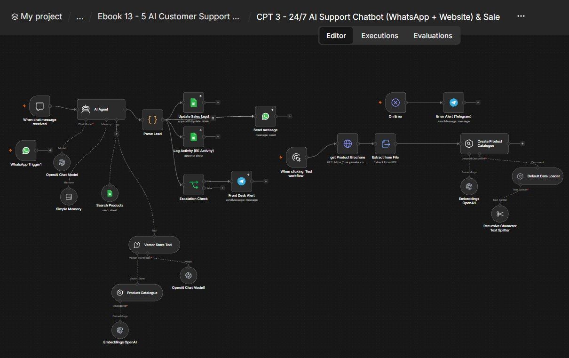Select the Vector Store Tool node
The image size is (569, 358).
click(x=154, y=245)
